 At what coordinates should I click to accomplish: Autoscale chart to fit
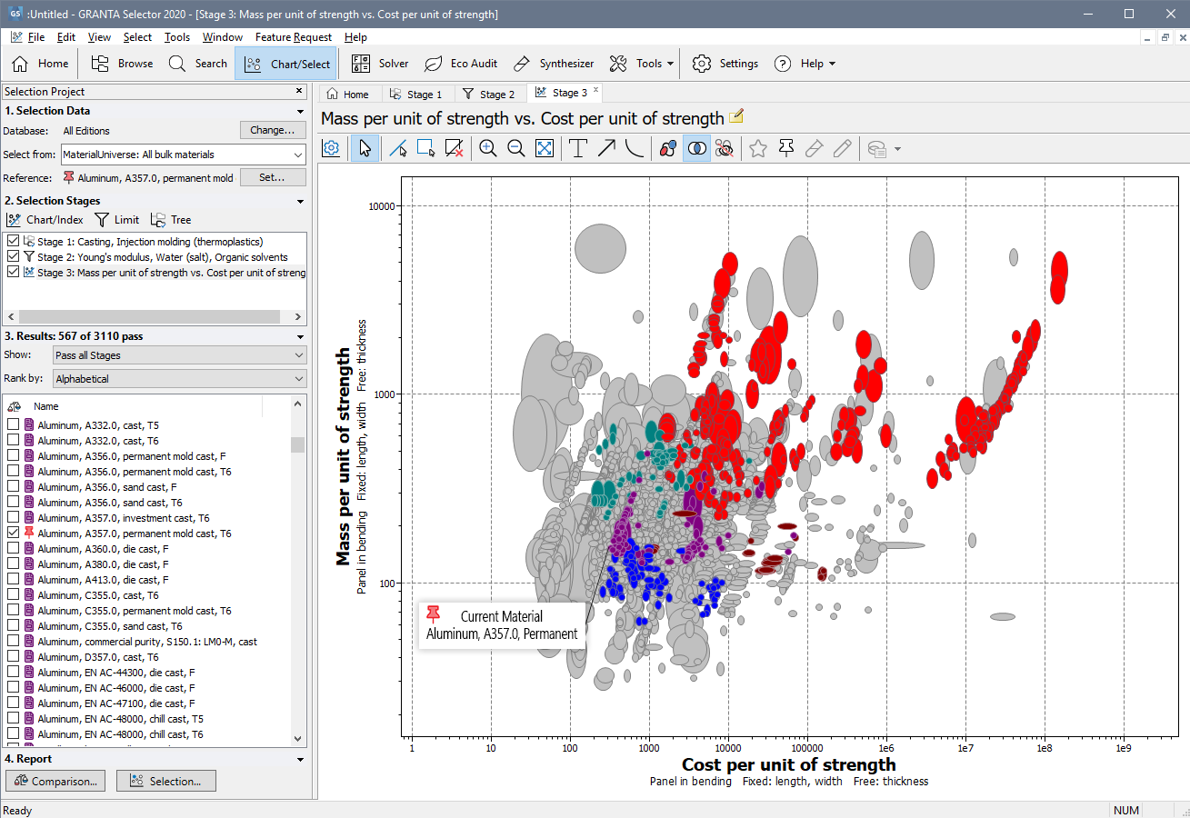(545, 148)
